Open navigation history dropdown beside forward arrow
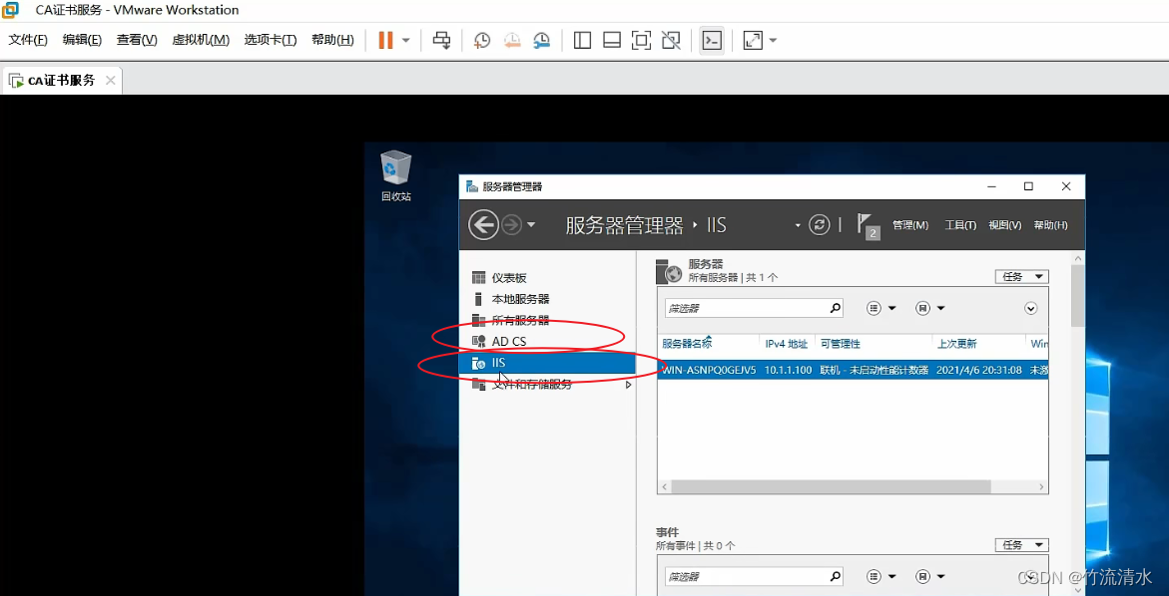Viewport: 1169px width, 596px height. pyautogui.click(x=531, y=224)
